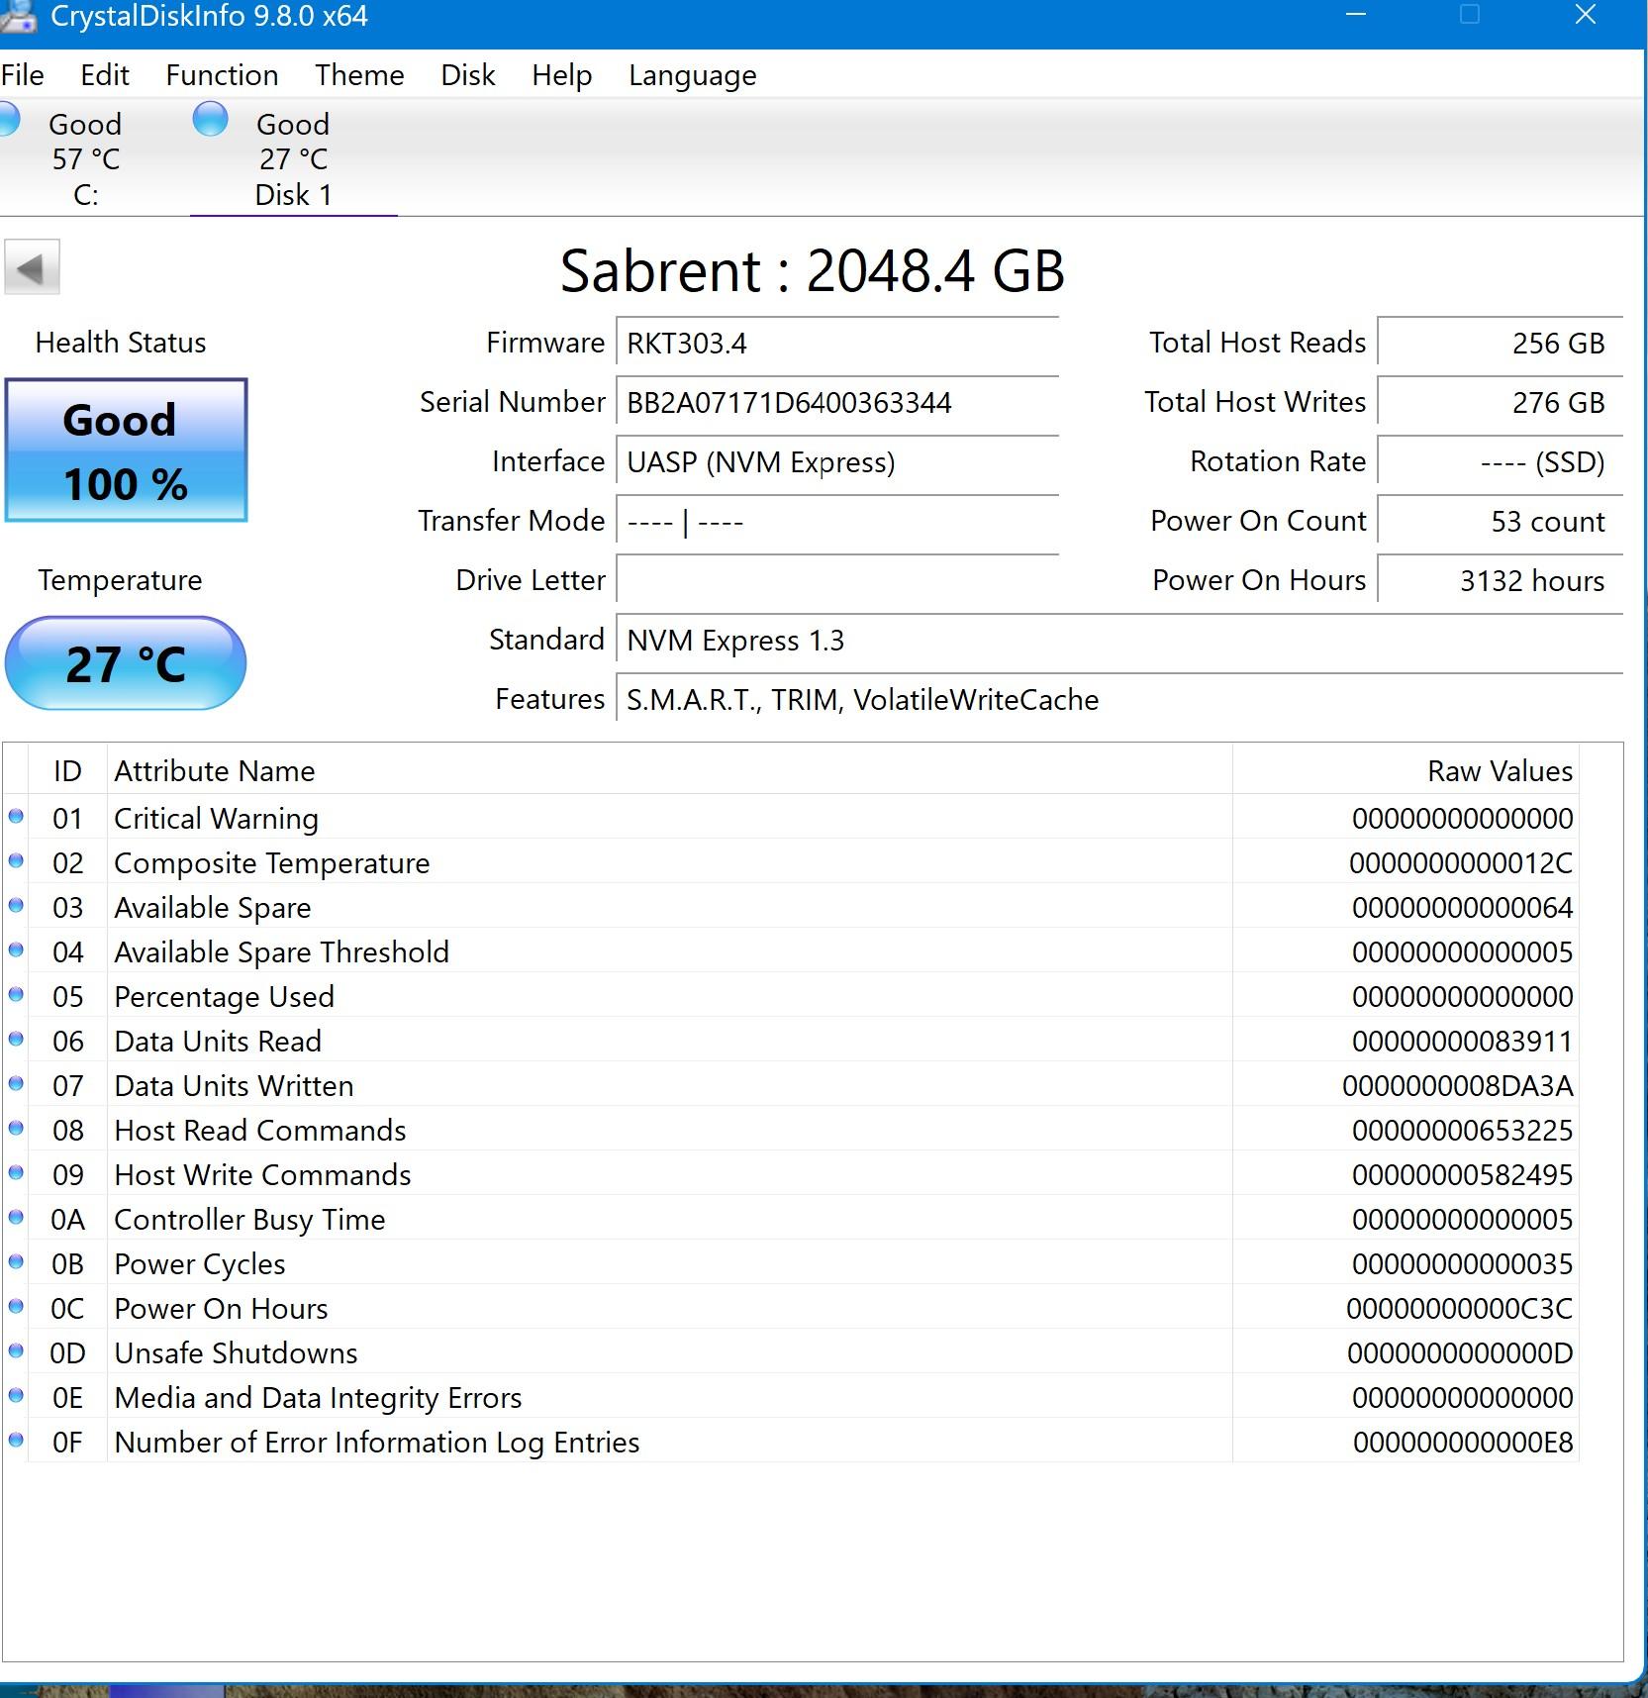Open the Language menu

point(692,75)
